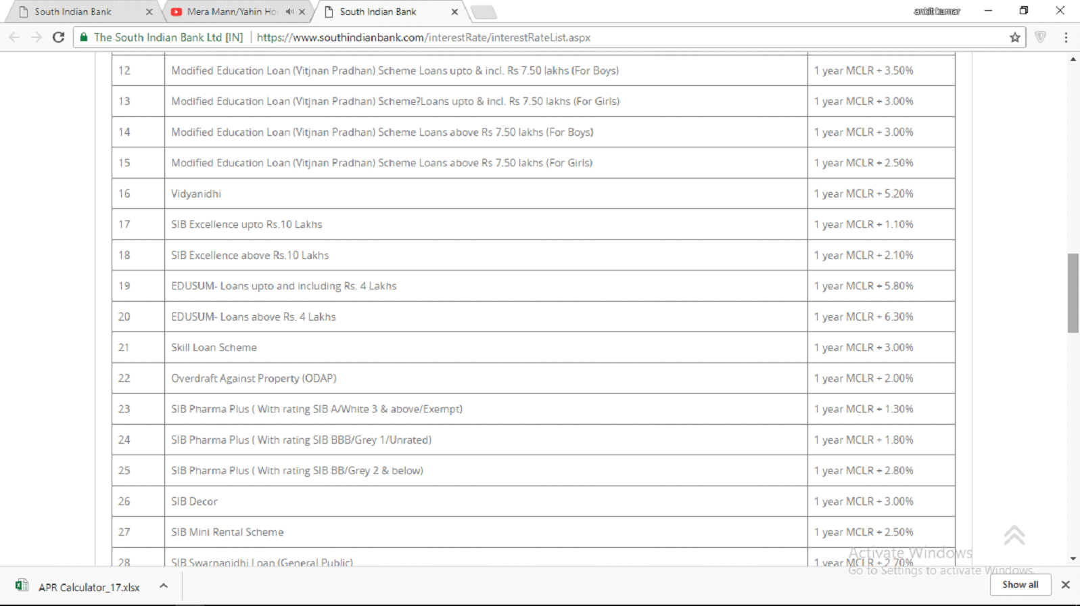This screenshot has width=1080, height=606.
Task: Click serial number 22 cell
Action: [138, 378]
